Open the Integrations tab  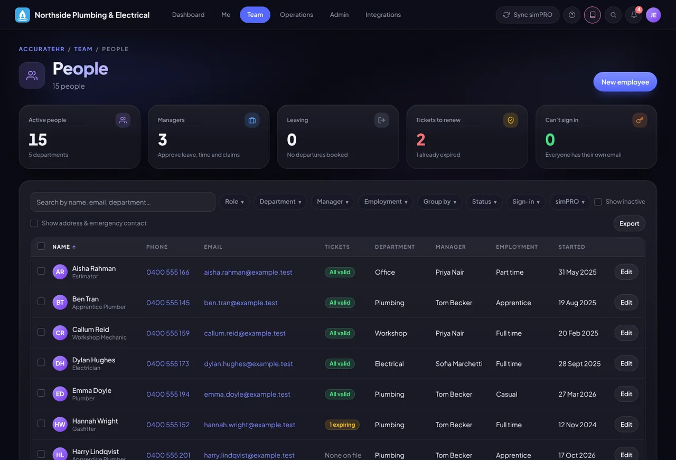(383, 15)
